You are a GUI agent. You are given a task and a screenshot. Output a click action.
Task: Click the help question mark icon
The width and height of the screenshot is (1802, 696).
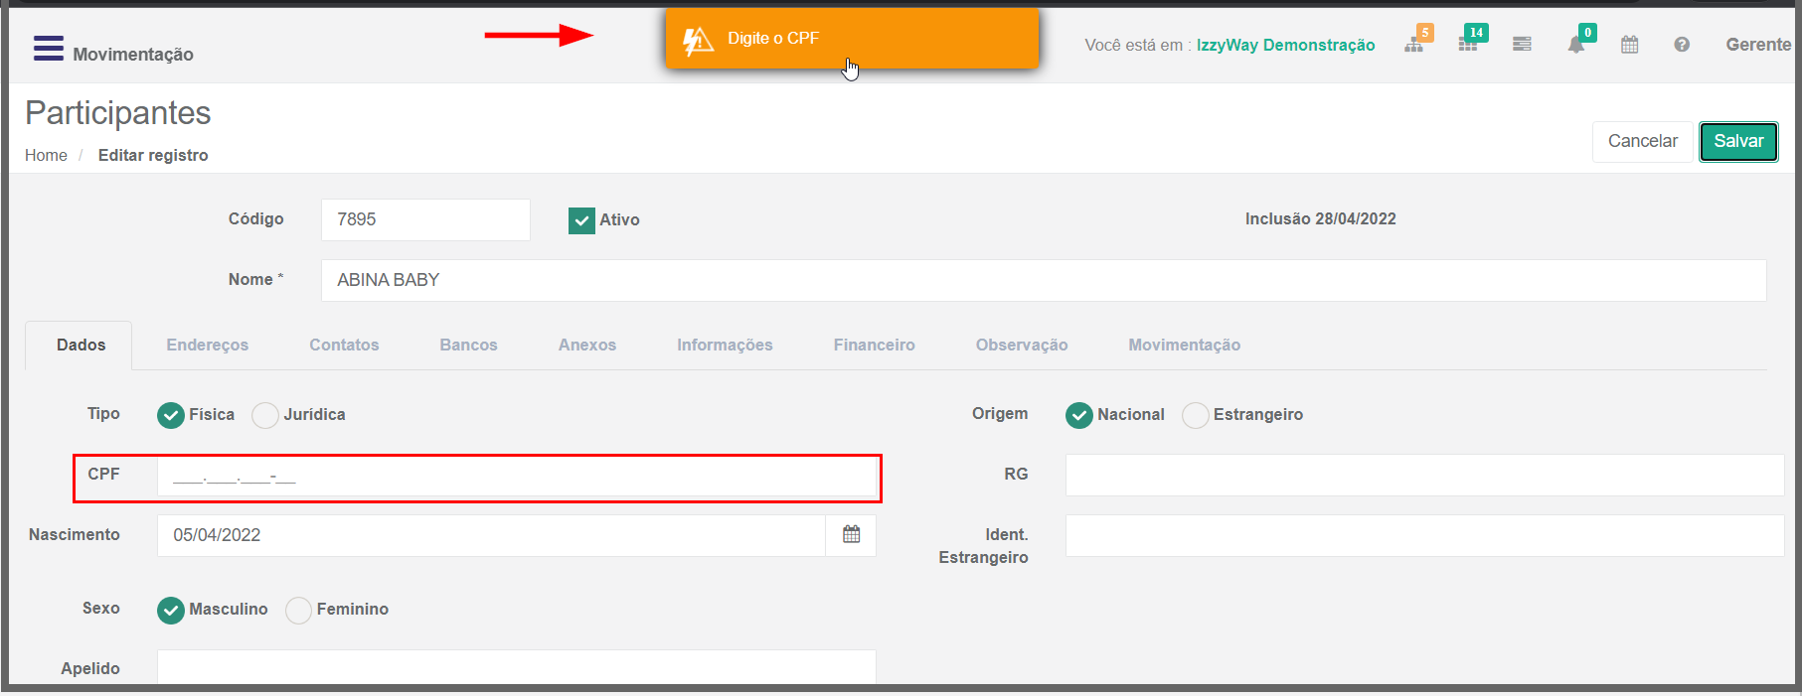click(1682, 45)
